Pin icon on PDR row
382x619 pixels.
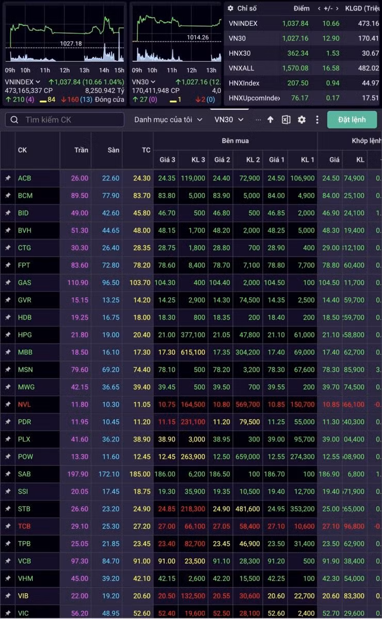click(x=8, y=422)
